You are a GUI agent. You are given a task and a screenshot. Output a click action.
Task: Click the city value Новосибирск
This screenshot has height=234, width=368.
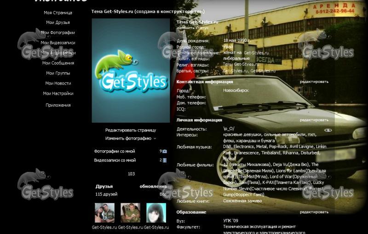[x=236, y=91]
